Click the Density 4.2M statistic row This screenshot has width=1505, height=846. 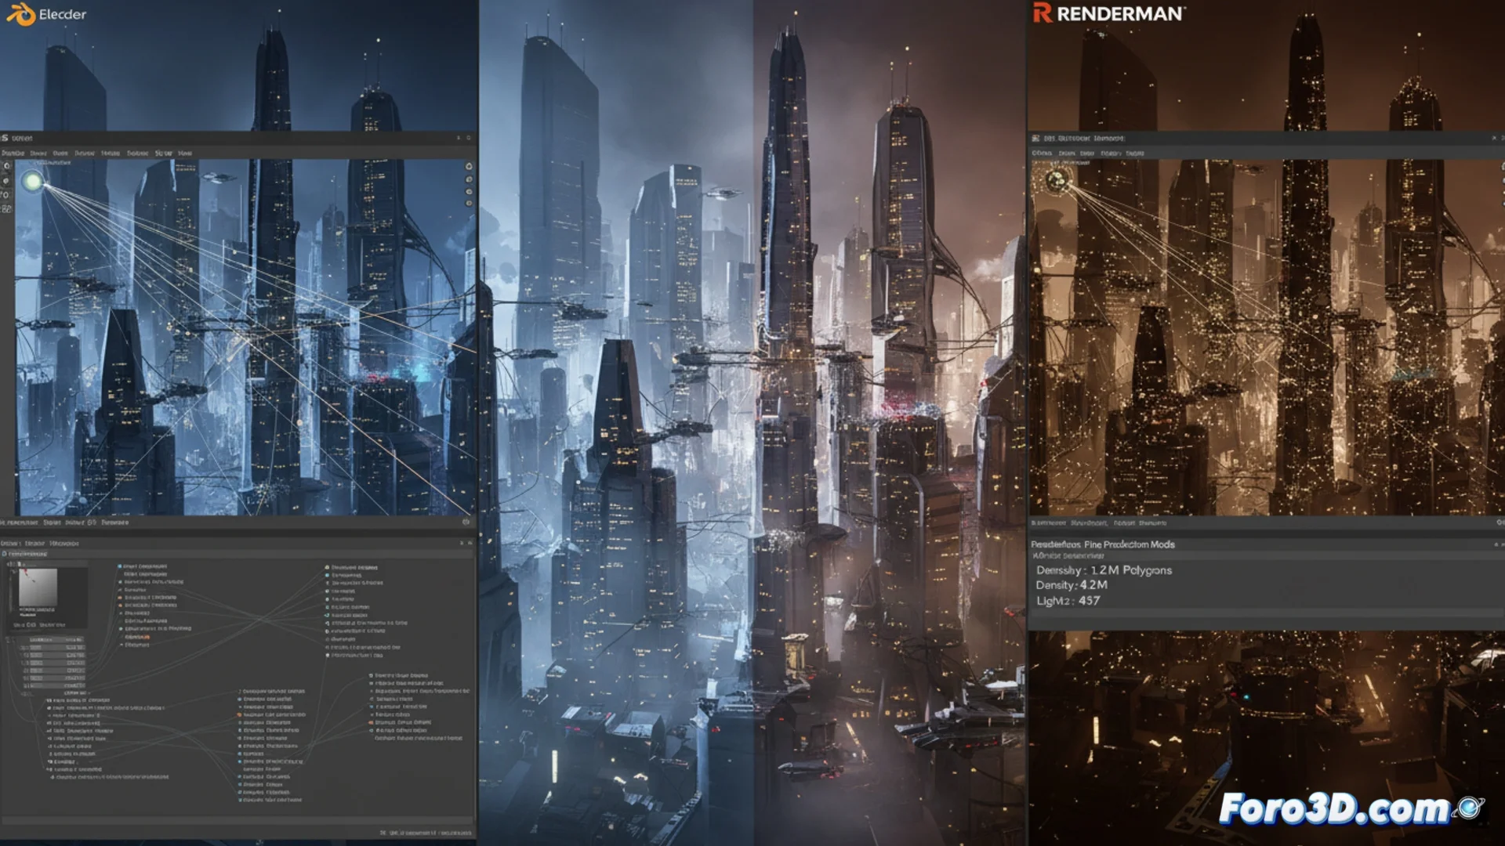(x=1072, y=585)
